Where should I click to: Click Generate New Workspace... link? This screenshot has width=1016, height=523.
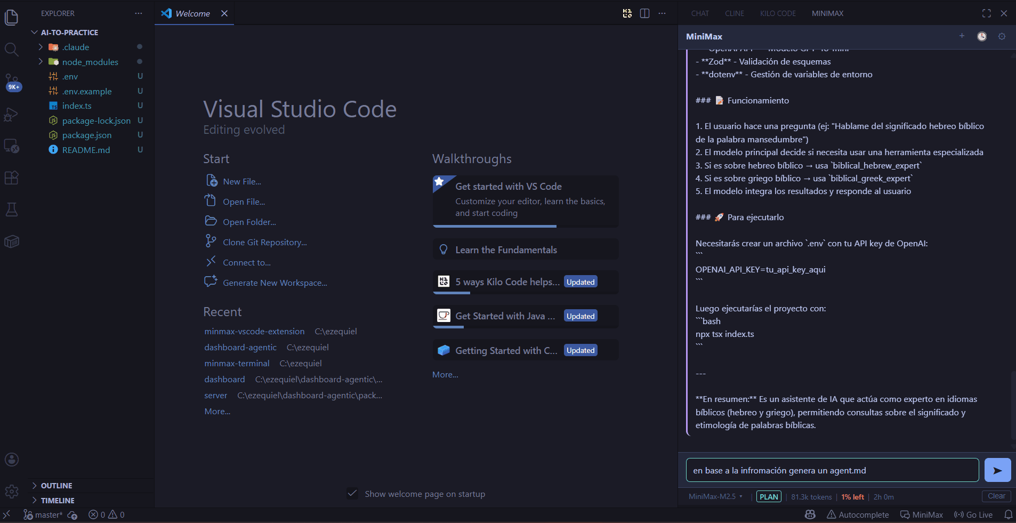coord(275,283)
